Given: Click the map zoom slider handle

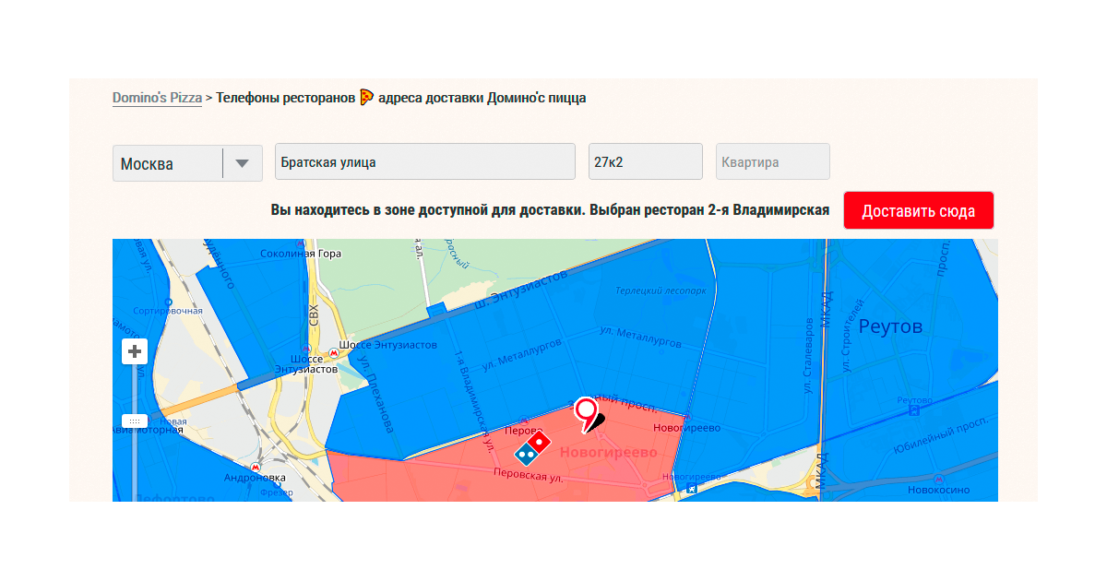Looking at the screenshot, I should pos(135,421).
